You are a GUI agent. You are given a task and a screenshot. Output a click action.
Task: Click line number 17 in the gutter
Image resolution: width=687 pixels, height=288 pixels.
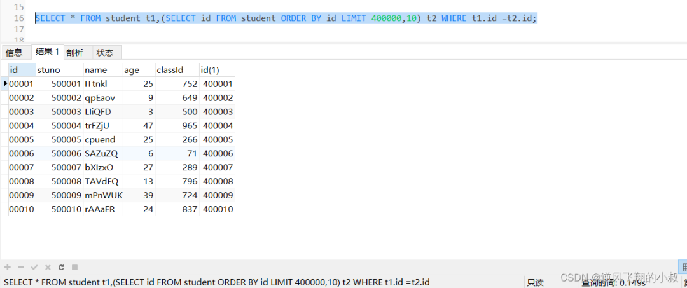[x=19, y=29]
